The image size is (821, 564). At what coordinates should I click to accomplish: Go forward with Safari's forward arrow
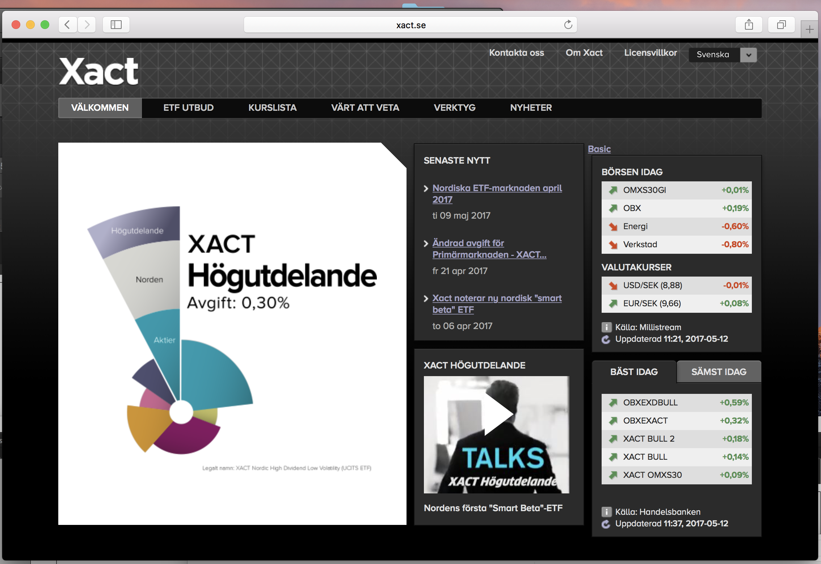pyautogui.click(x=87, y=25)
